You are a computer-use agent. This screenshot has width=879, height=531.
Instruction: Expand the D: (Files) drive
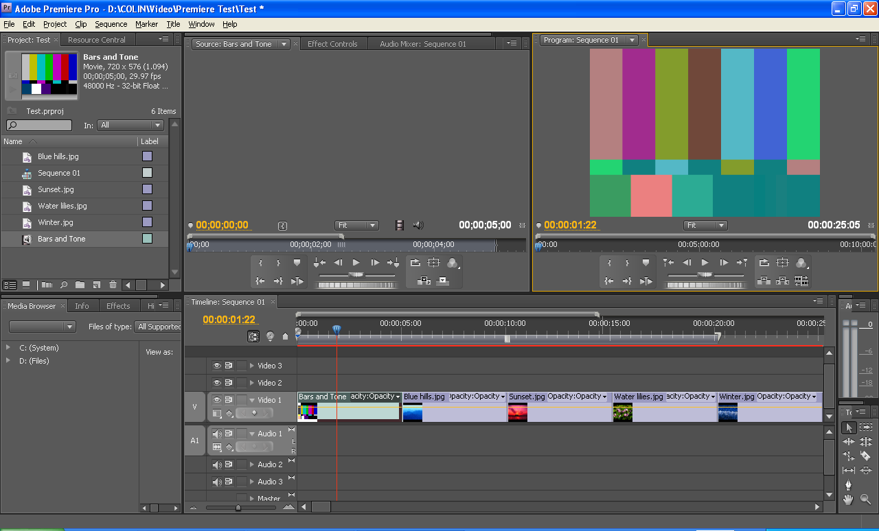tap(8, 361)
